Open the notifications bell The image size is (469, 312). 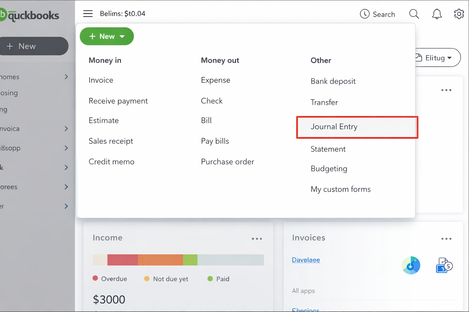[437, 14]
